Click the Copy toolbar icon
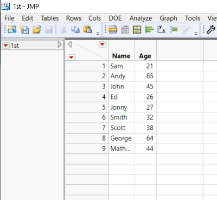 point(75,29)
